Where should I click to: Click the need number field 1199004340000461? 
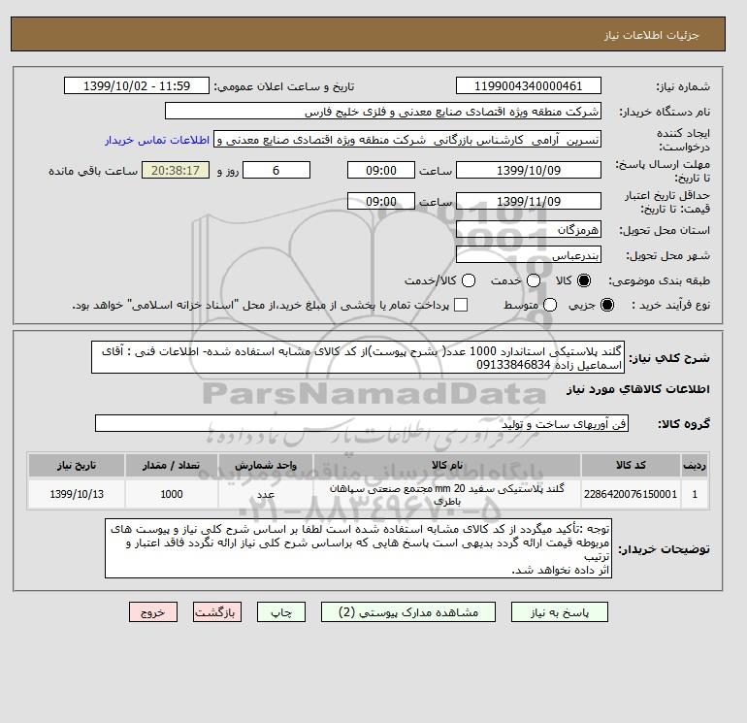tap(529, 85)
